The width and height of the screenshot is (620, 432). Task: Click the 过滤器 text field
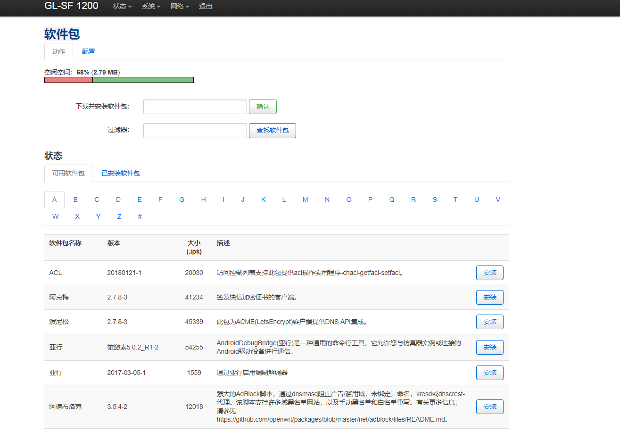195,131
